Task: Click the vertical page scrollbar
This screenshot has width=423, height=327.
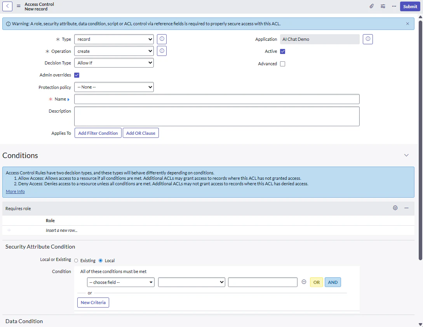Action: coord(420,140)
